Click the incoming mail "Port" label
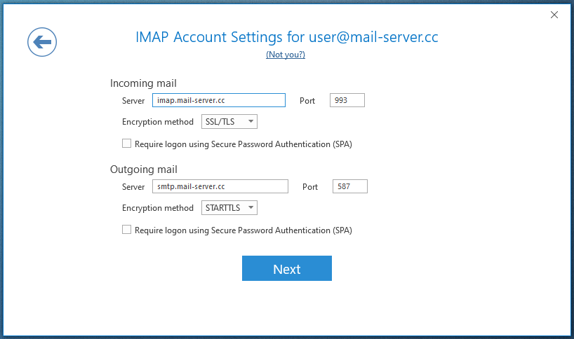Screen dimensions: 574x339 307,101
